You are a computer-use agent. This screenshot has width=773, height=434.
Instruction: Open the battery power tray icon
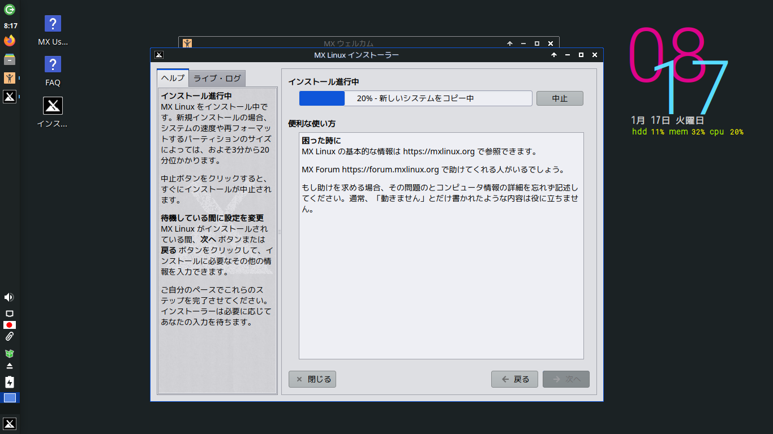point(9,382)
